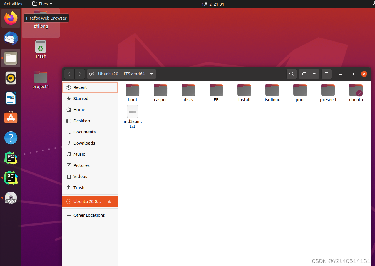Click Other Locations in the sidebar

point(89,215)
